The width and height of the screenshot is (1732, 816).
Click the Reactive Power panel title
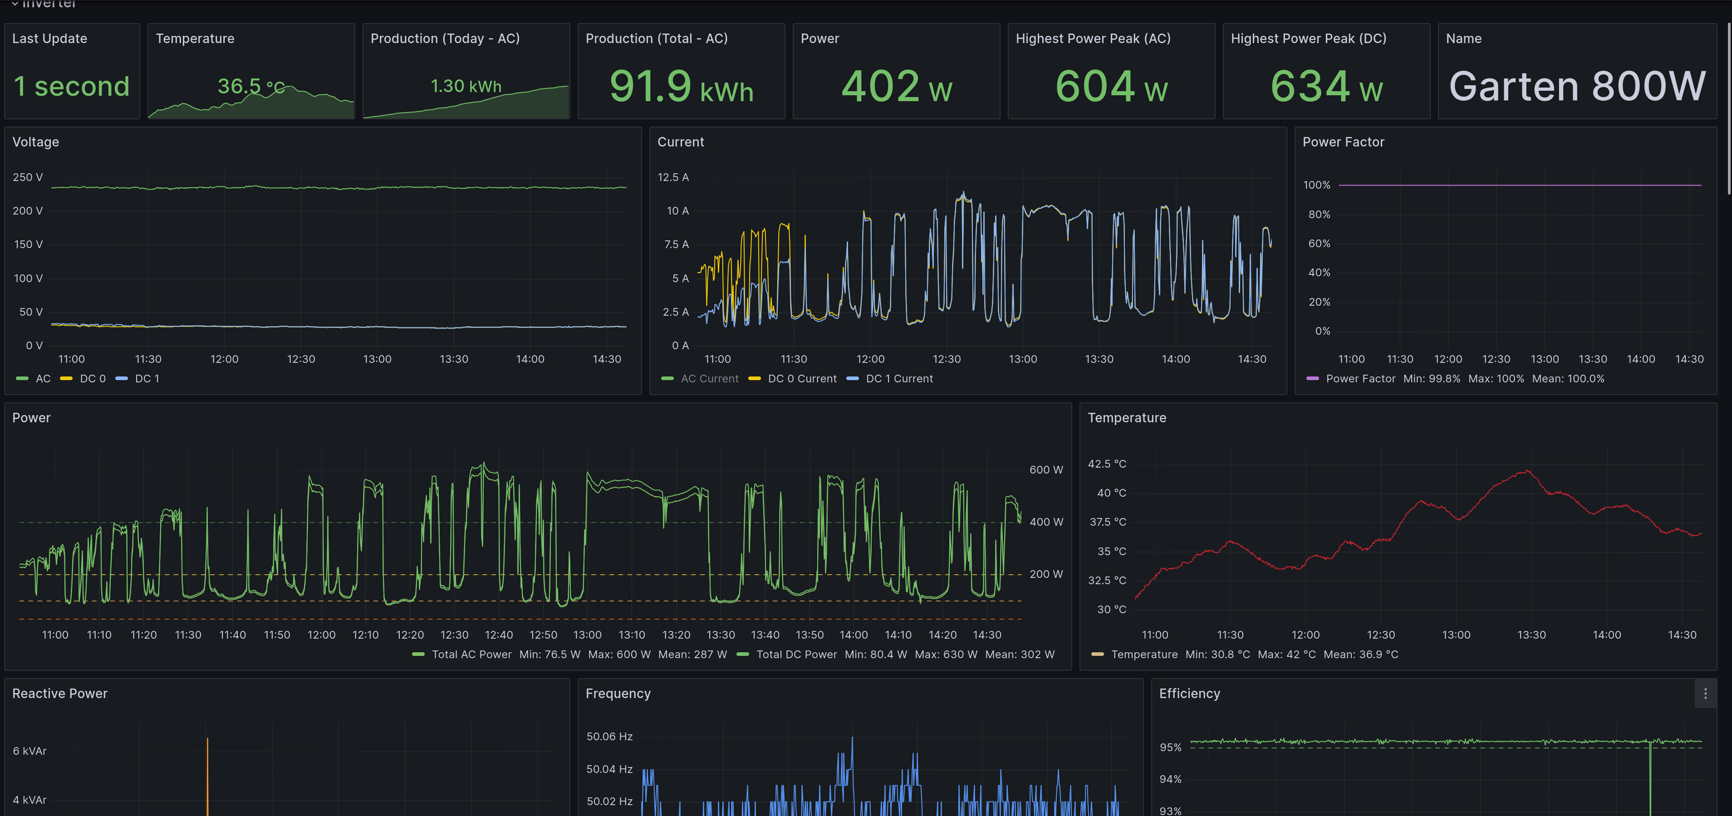pyautogui.click(x=60, y=693)
